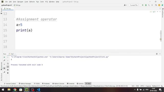Place cursor on print(a) line

coord(24,30)
